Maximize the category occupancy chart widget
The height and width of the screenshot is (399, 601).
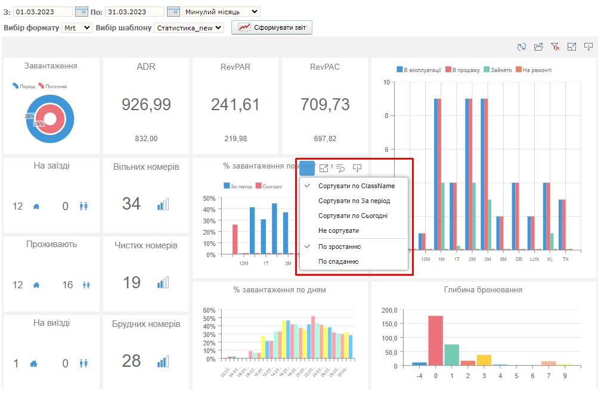pyautogui.click(x=324, y=169)
